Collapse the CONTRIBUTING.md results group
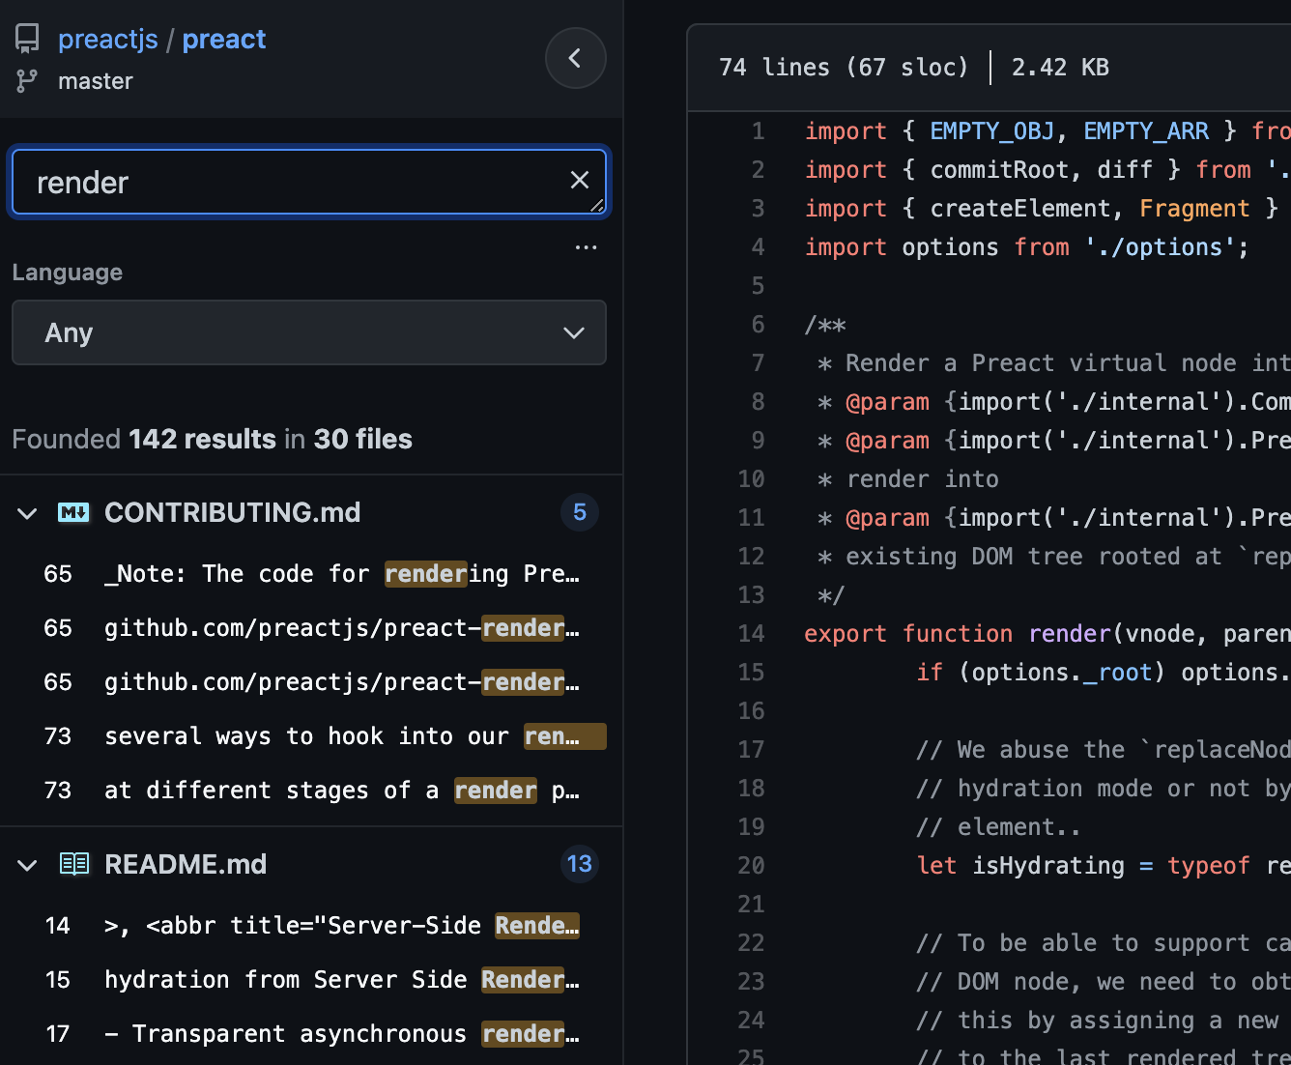Screen dimensions: 1291x1065 [x=26, y=513]
